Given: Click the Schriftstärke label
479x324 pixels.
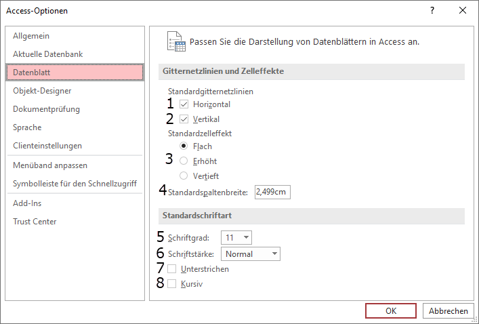Looking at the screenshot, I should (190, 254).
